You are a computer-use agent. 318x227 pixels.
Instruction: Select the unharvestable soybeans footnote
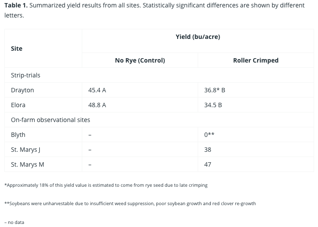point(130,203)
